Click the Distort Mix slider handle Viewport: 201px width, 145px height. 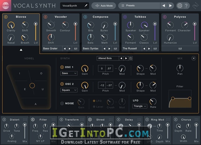point(25,125)
